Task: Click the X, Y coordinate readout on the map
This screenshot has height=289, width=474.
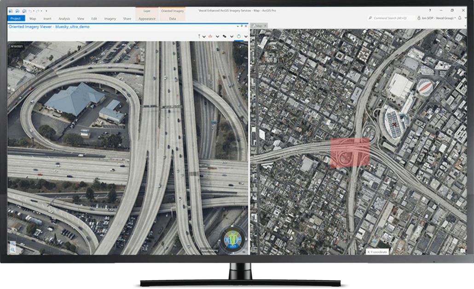Action: [x=377, y=252]
